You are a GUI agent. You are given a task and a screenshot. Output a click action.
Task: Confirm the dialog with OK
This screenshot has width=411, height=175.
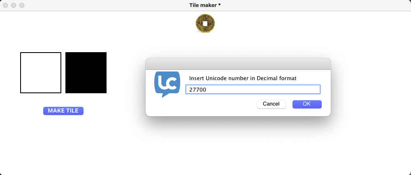tap(307, 104)
